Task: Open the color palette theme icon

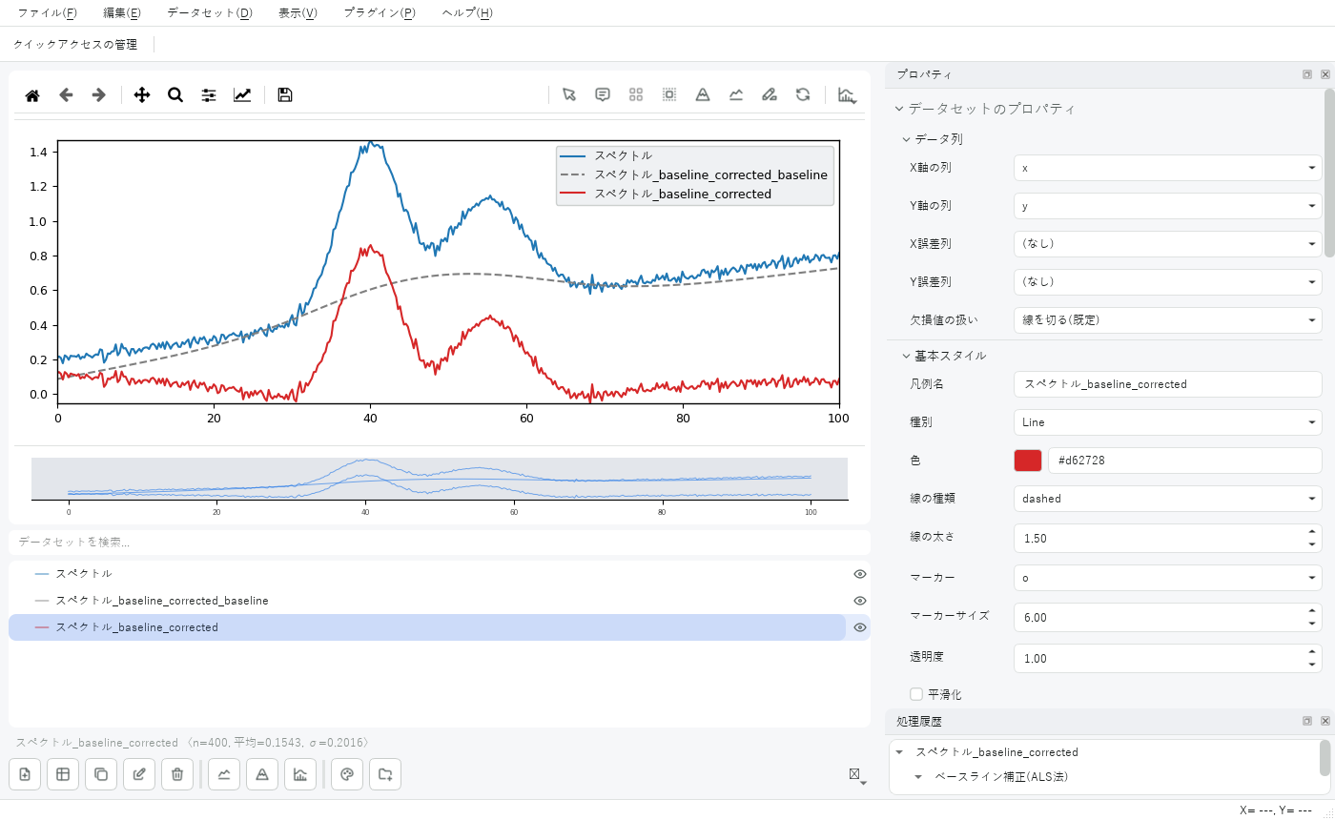Action: click(347, 774)
